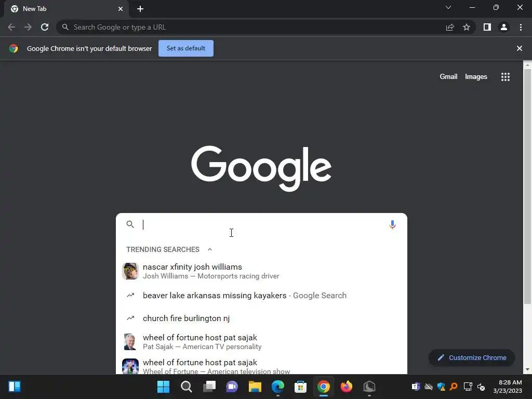This screenshot has width=532, height=399.
Task: Click the trending arrow beside church fire
Action: pyautogui.click(x=130, y=318)
